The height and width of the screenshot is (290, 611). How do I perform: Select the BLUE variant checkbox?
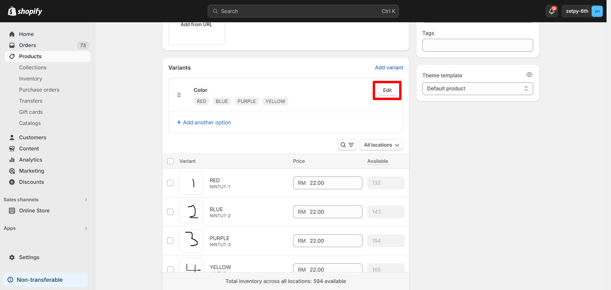coord(170,212)
